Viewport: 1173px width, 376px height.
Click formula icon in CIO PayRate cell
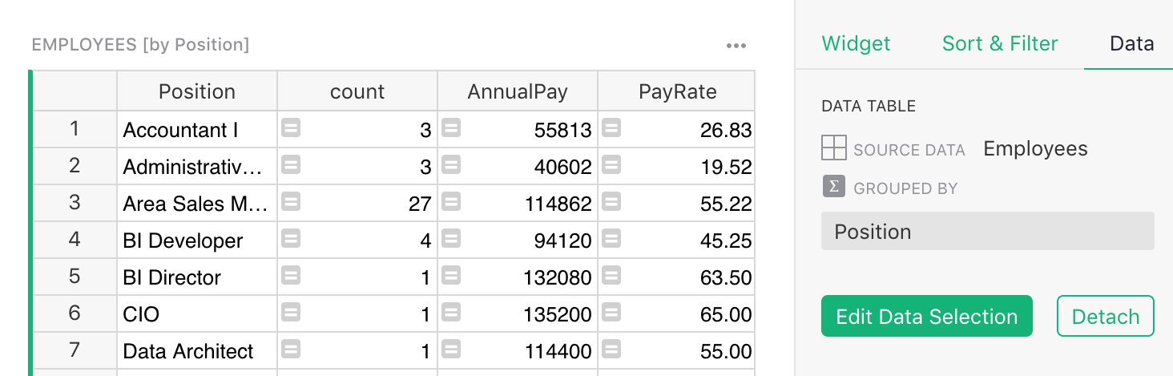tap(611, 313)
